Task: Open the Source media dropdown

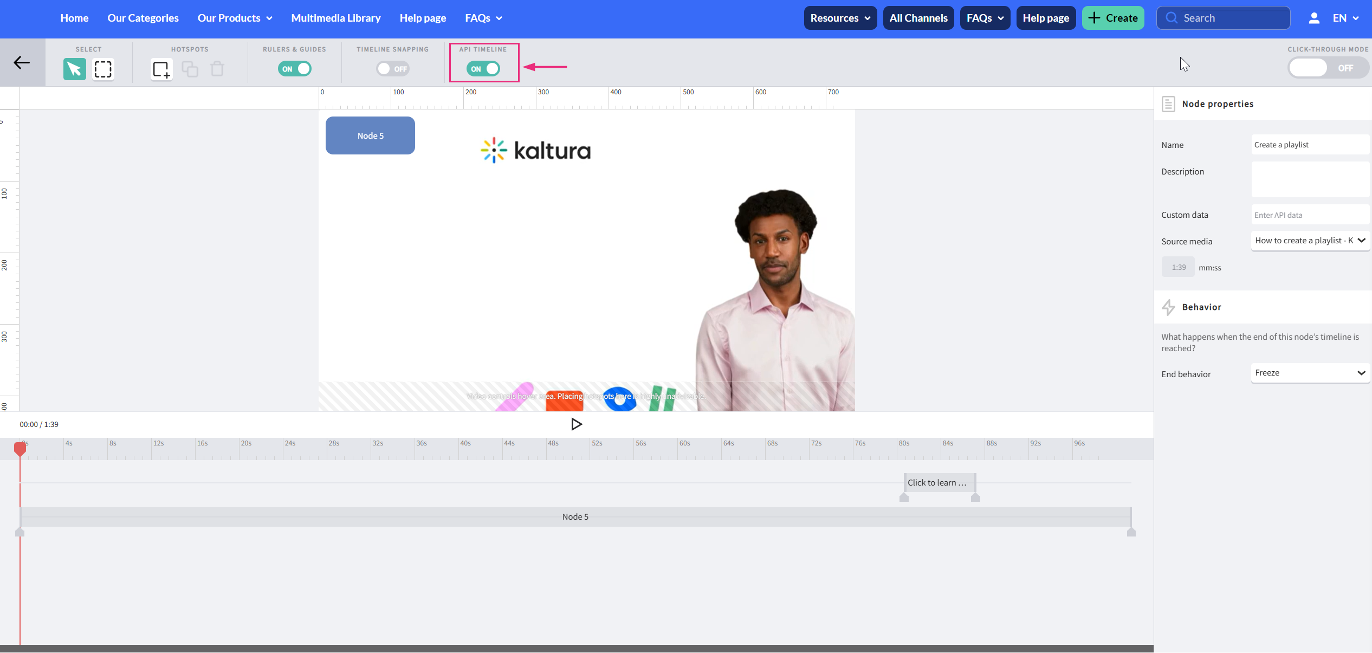Action: tap(1309, 241)
